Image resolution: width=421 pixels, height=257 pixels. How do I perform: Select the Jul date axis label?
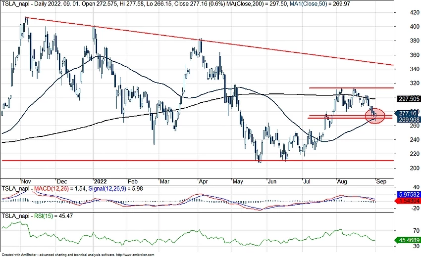(307, 181)
